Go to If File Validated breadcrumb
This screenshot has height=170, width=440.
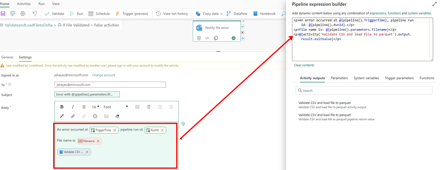74,25
